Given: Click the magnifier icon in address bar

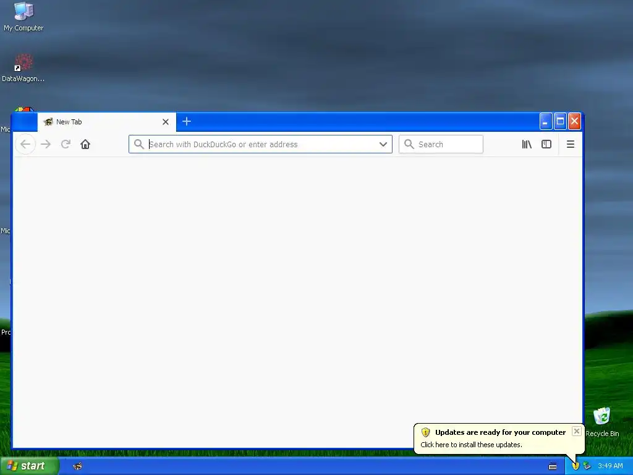Looking at the screenshot, I should [x=139, y=144].
